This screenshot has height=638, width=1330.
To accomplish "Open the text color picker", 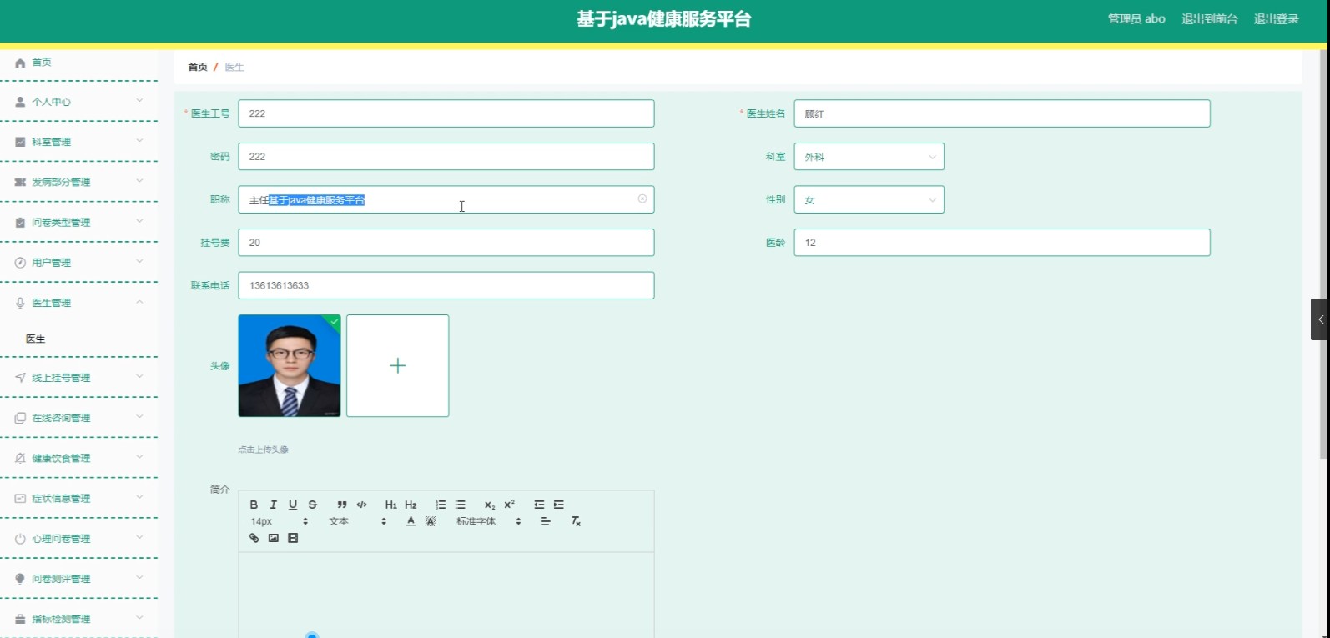I will (x=411, y=521).
